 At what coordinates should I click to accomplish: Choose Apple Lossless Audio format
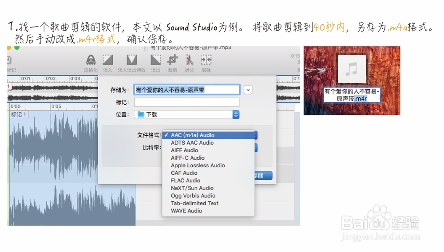click(x=208, y=165)
